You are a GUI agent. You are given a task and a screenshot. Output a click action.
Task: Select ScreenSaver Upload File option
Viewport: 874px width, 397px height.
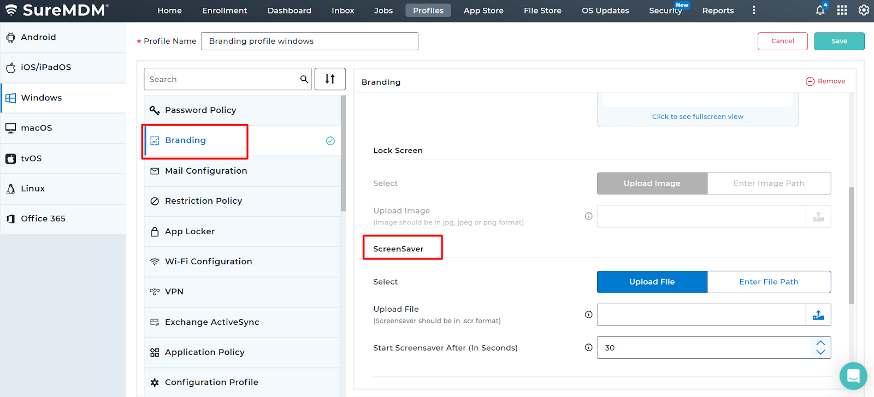tap(652, 282)
